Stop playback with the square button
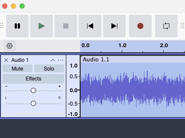Image resolution: width=185 pixels, height=138 pixels. coord(66,26)
